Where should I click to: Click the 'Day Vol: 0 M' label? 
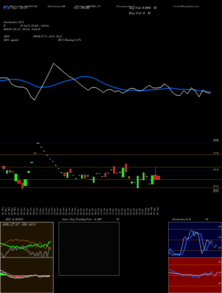(139, 13)
